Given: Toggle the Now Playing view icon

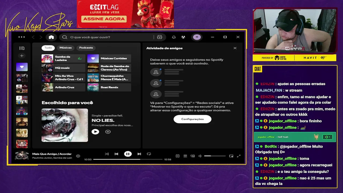Looking at the screenshot, I should tap(177, 156).
